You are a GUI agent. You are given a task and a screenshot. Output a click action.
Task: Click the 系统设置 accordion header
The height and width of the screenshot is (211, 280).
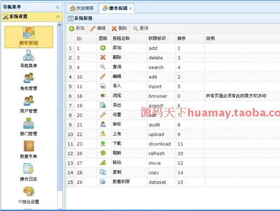pos(32,17)
